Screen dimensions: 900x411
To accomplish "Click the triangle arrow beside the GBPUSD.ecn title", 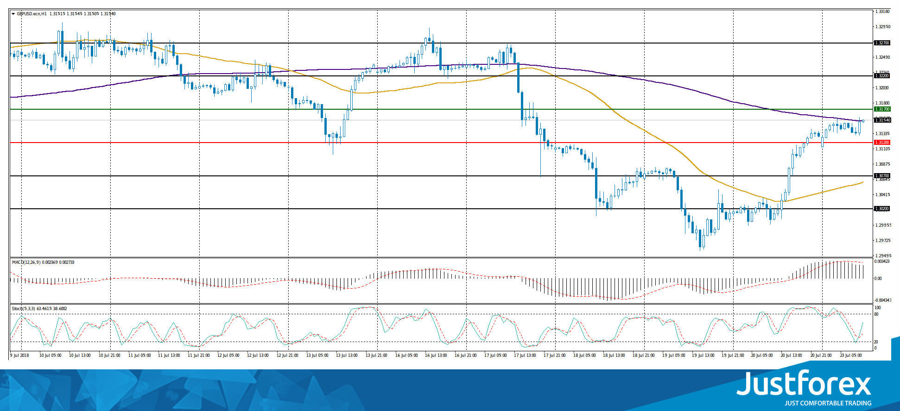I will pos(13,14).
